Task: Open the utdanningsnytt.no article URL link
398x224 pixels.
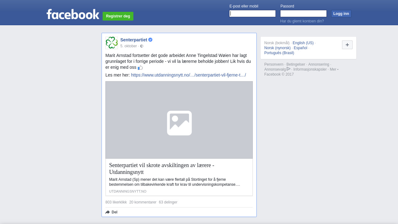Action: tap(188, 75)
